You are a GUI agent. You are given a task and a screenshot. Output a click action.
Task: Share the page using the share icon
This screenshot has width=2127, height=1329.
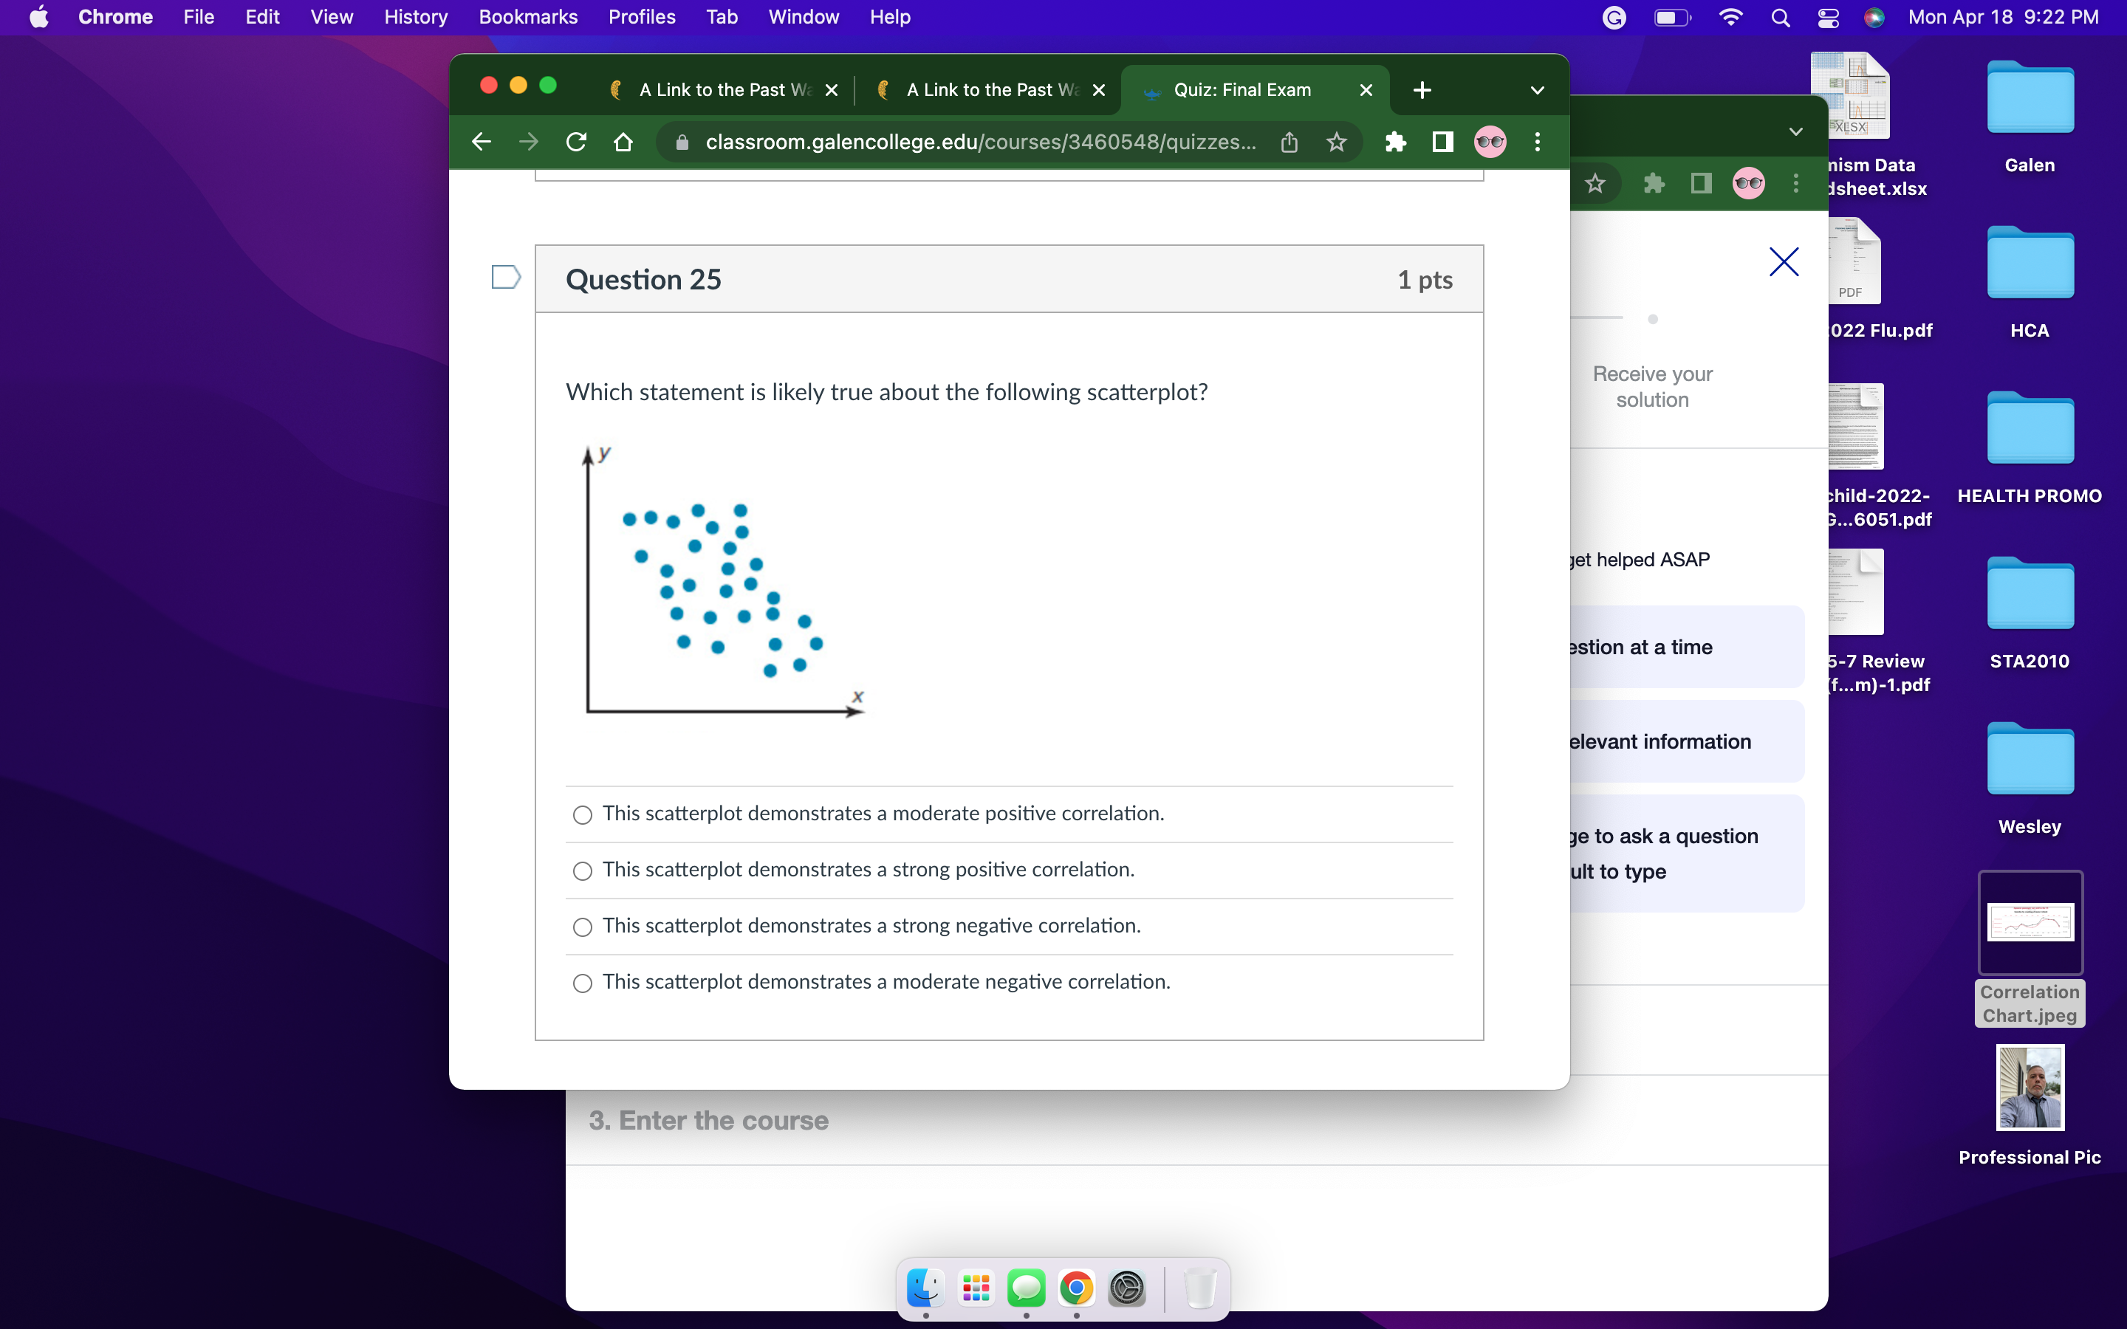tap(1289, 142)
